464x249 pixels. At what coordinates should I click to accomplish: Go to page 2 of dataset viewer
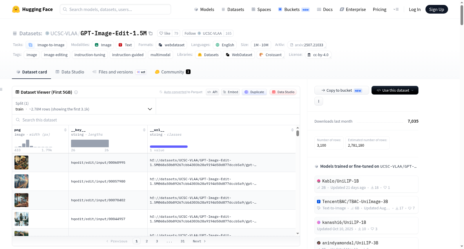point(147,241)
